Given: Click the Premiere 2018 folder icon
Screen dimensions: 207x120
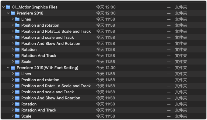Looking at the screenshot, I should (x=13, y=13).
